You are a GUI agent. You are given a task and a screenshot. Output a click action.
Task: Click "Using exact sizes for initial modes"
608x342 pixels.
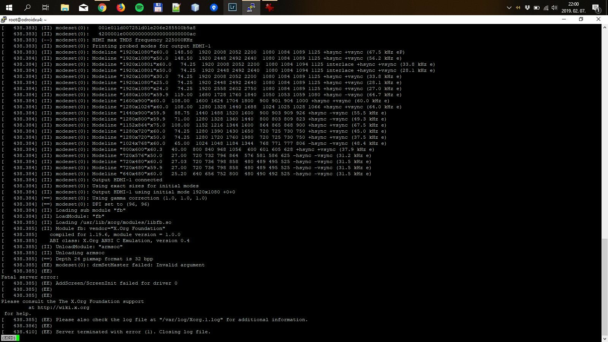146,186
